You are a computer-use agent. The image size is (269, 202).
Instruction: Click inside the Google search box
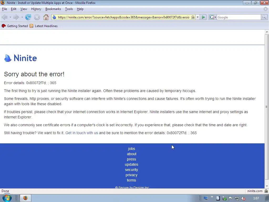[x=239, y=17]
